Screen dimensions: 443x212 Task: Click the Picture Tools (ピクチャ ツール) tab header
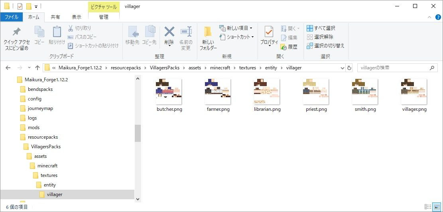pos(104,6)
